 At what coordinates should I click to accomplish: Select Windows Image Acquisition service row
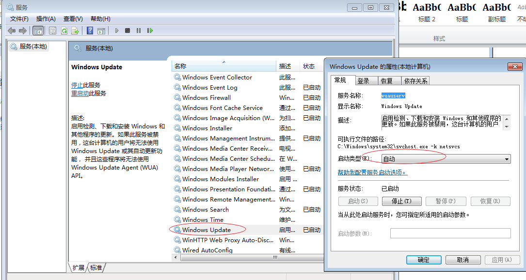coord(248,118)
